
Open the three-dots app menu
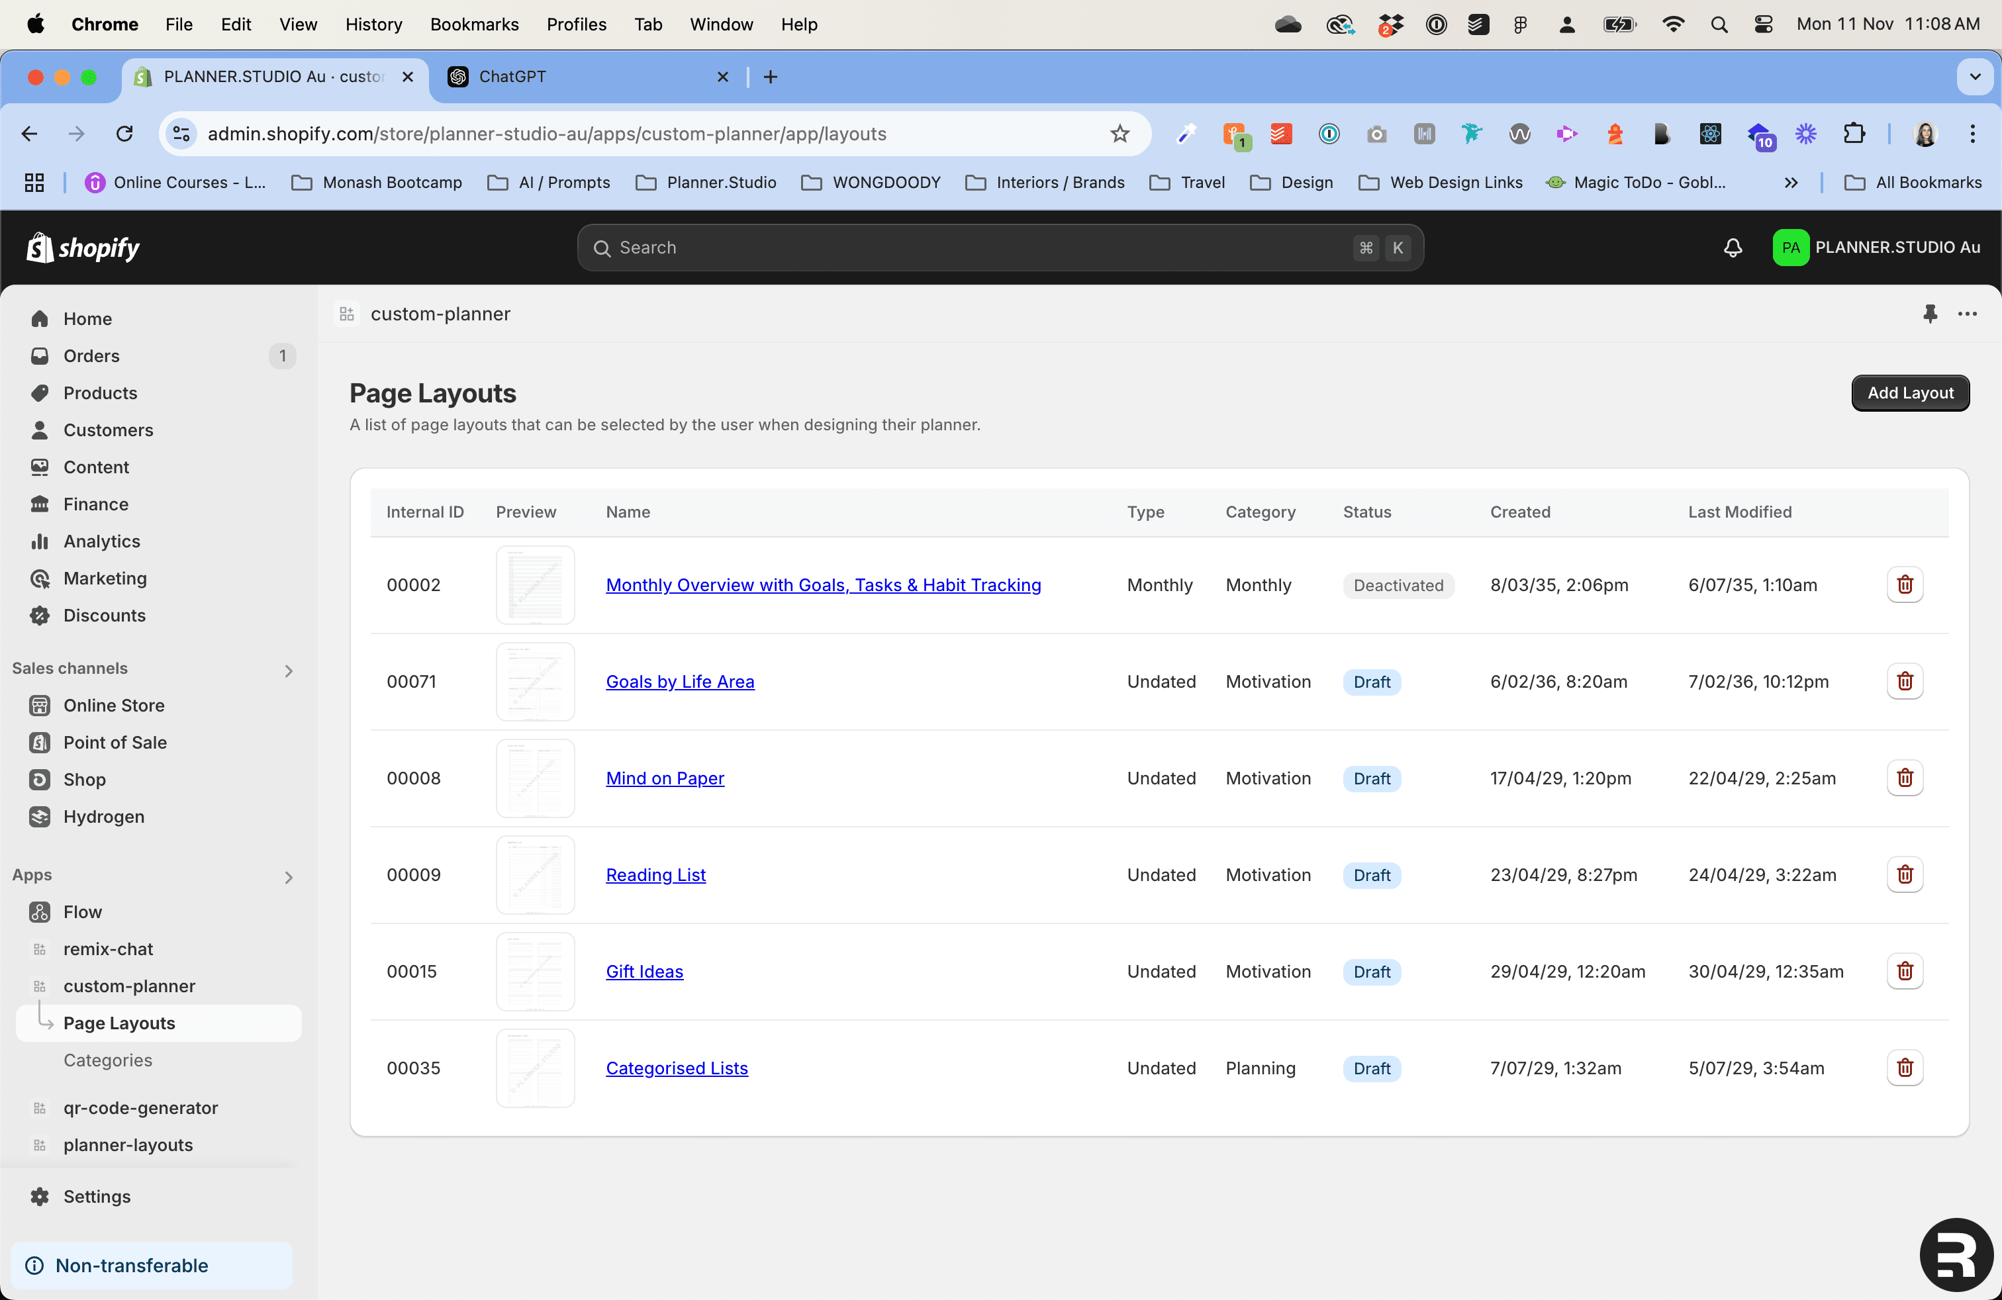click(x=1967, y=314)
